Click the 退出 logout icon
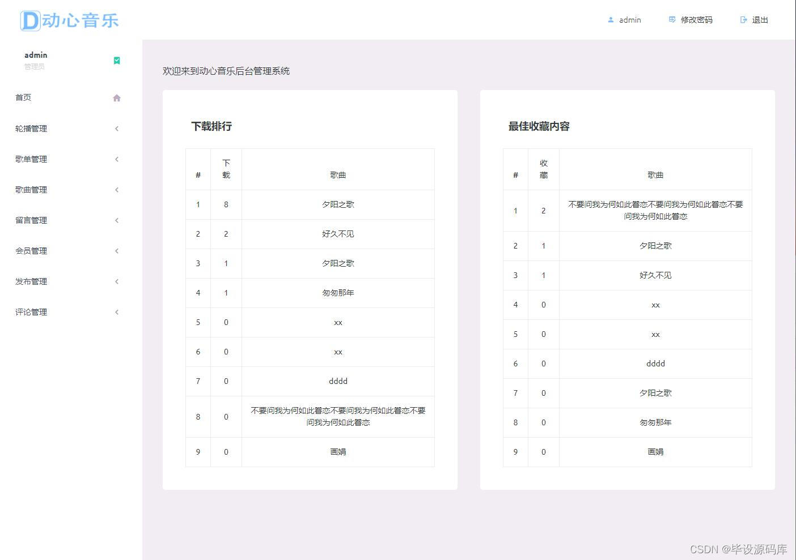The height and width of the screenshot is (560, 796). tap(744, 20)
